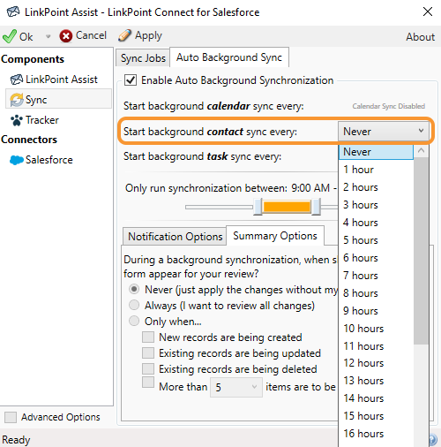The height and width of the screenshot is (447, 441).
Task: Select the Sync component
Action: (58, 100)
